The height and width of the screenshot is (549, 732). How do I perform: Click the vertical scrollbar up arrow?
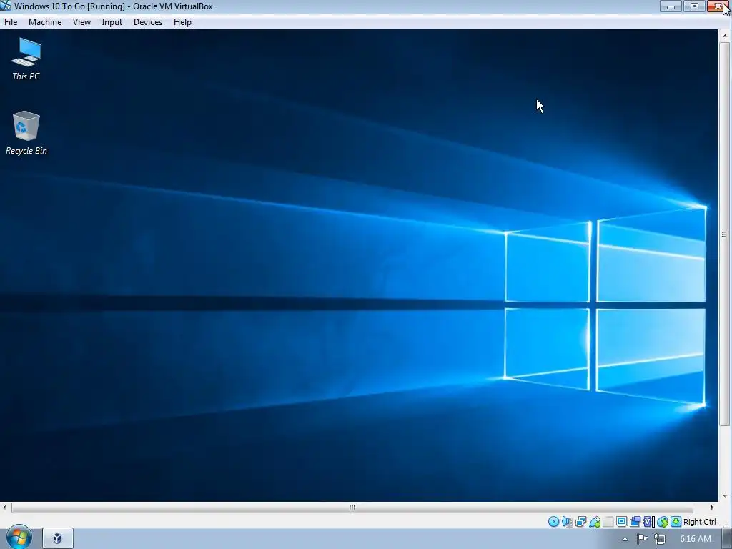point(725,36)
